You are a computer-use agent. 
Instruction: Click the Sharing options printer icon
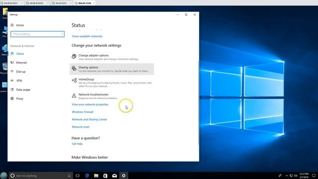74,69
